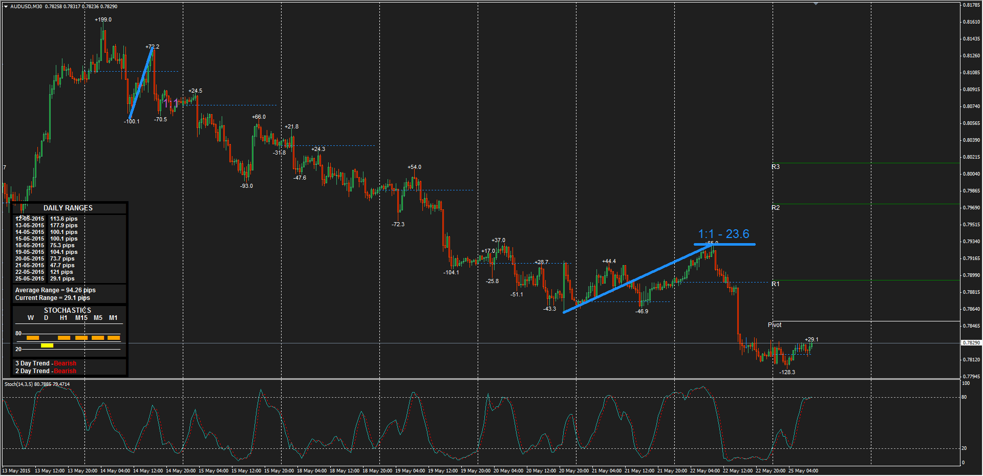Click the R3 resistance level label

pyautogui.click(x=776, y=167)
